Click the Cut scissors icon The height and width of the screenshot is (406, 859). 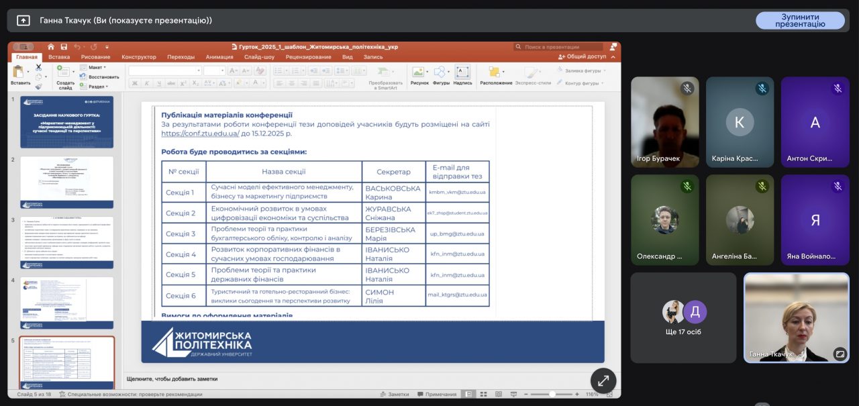tap(38, 67)
